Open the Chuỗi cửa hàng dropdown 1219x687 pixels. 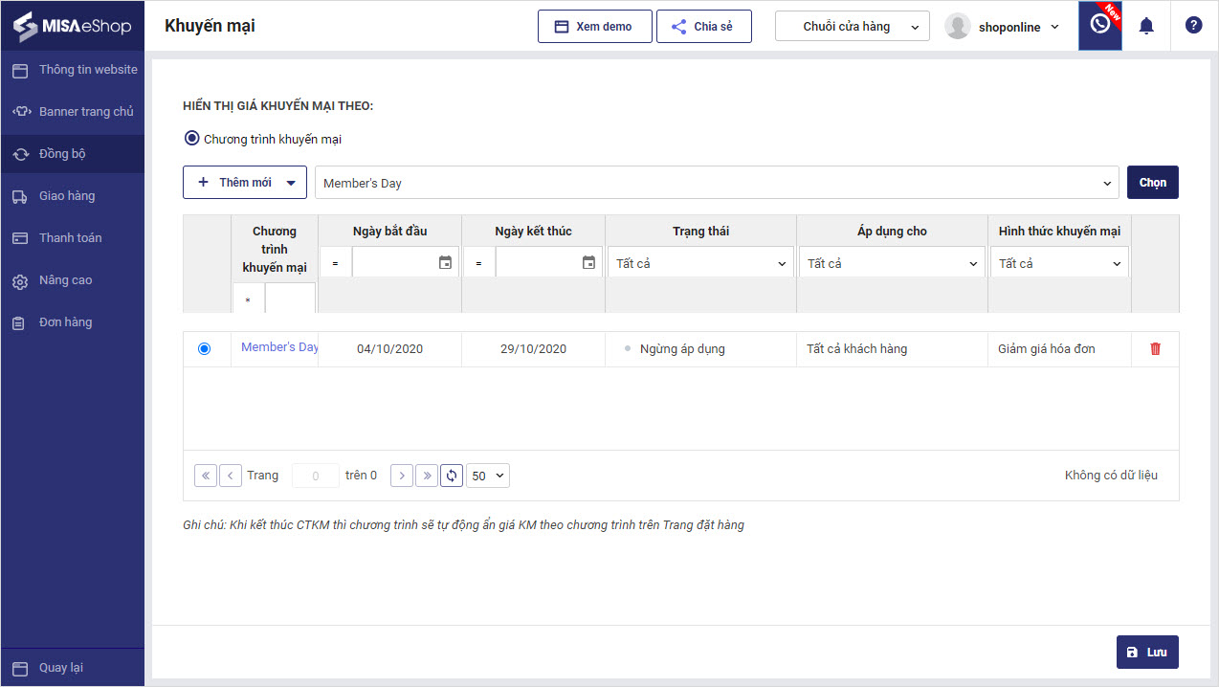pyautogui.click(x=852, y=27)
